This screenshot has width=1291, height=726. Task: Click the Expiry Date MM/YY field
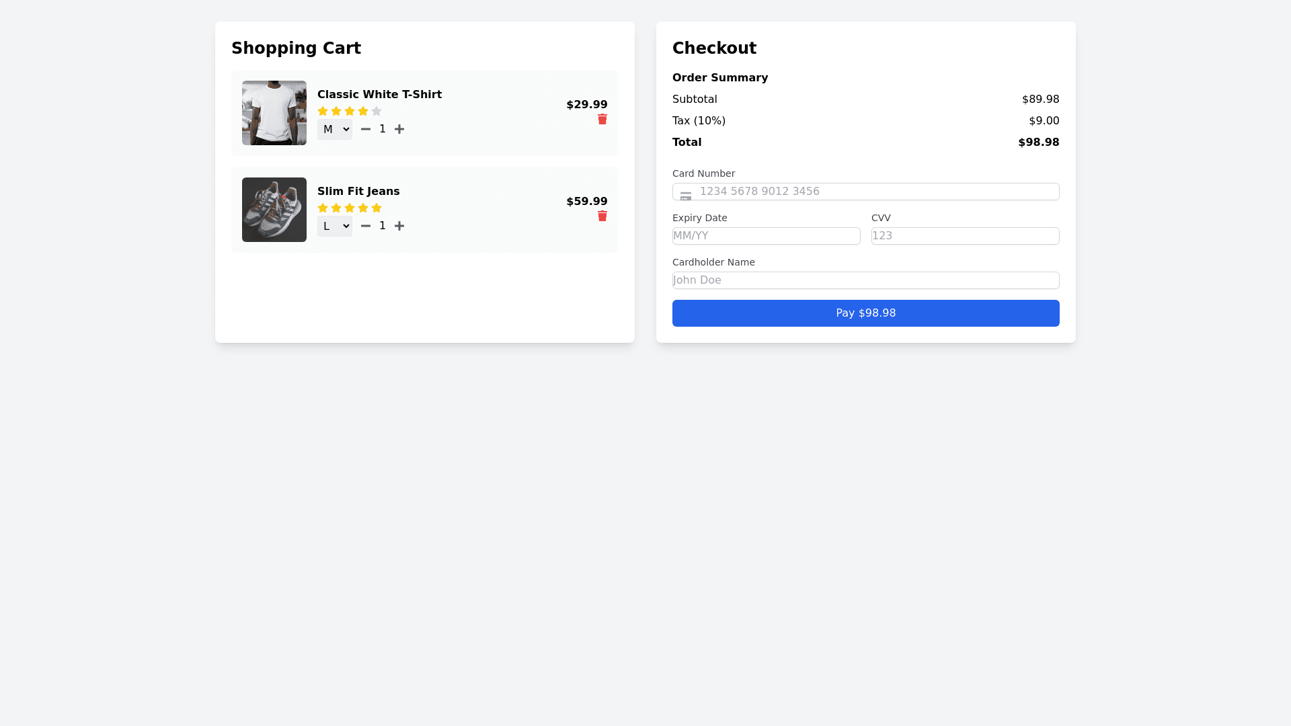(x=766, y=236)
